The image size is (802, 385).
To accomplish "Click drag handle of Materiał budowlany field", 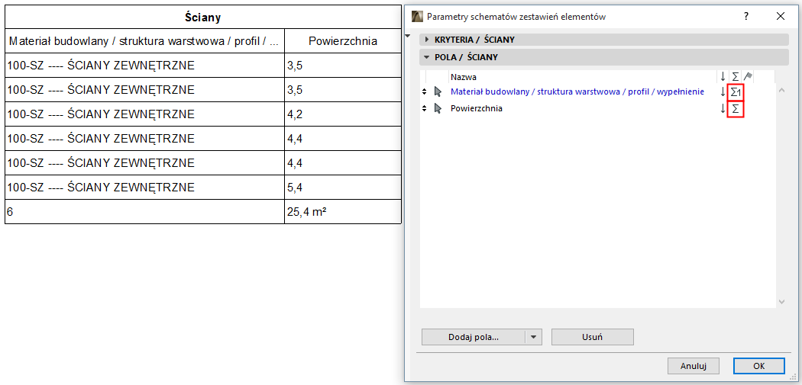I will (x=424, y=92).
